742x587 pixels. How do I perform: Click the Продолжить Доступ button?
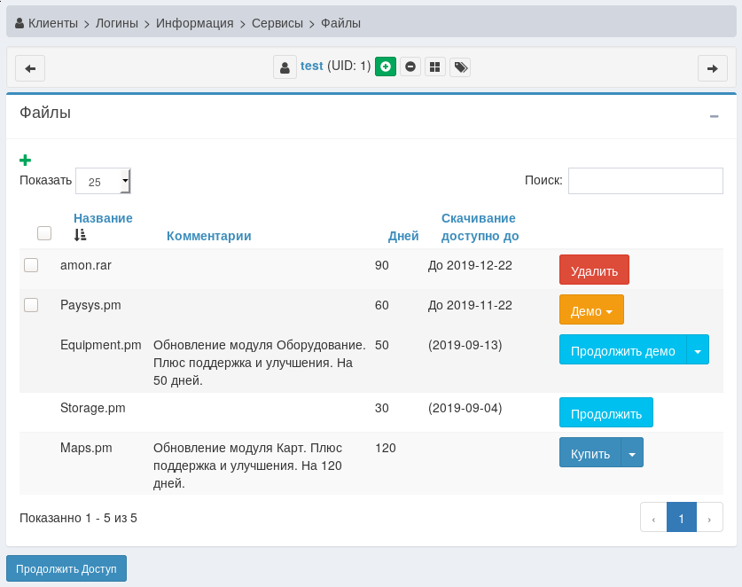[x=66, y=569]
